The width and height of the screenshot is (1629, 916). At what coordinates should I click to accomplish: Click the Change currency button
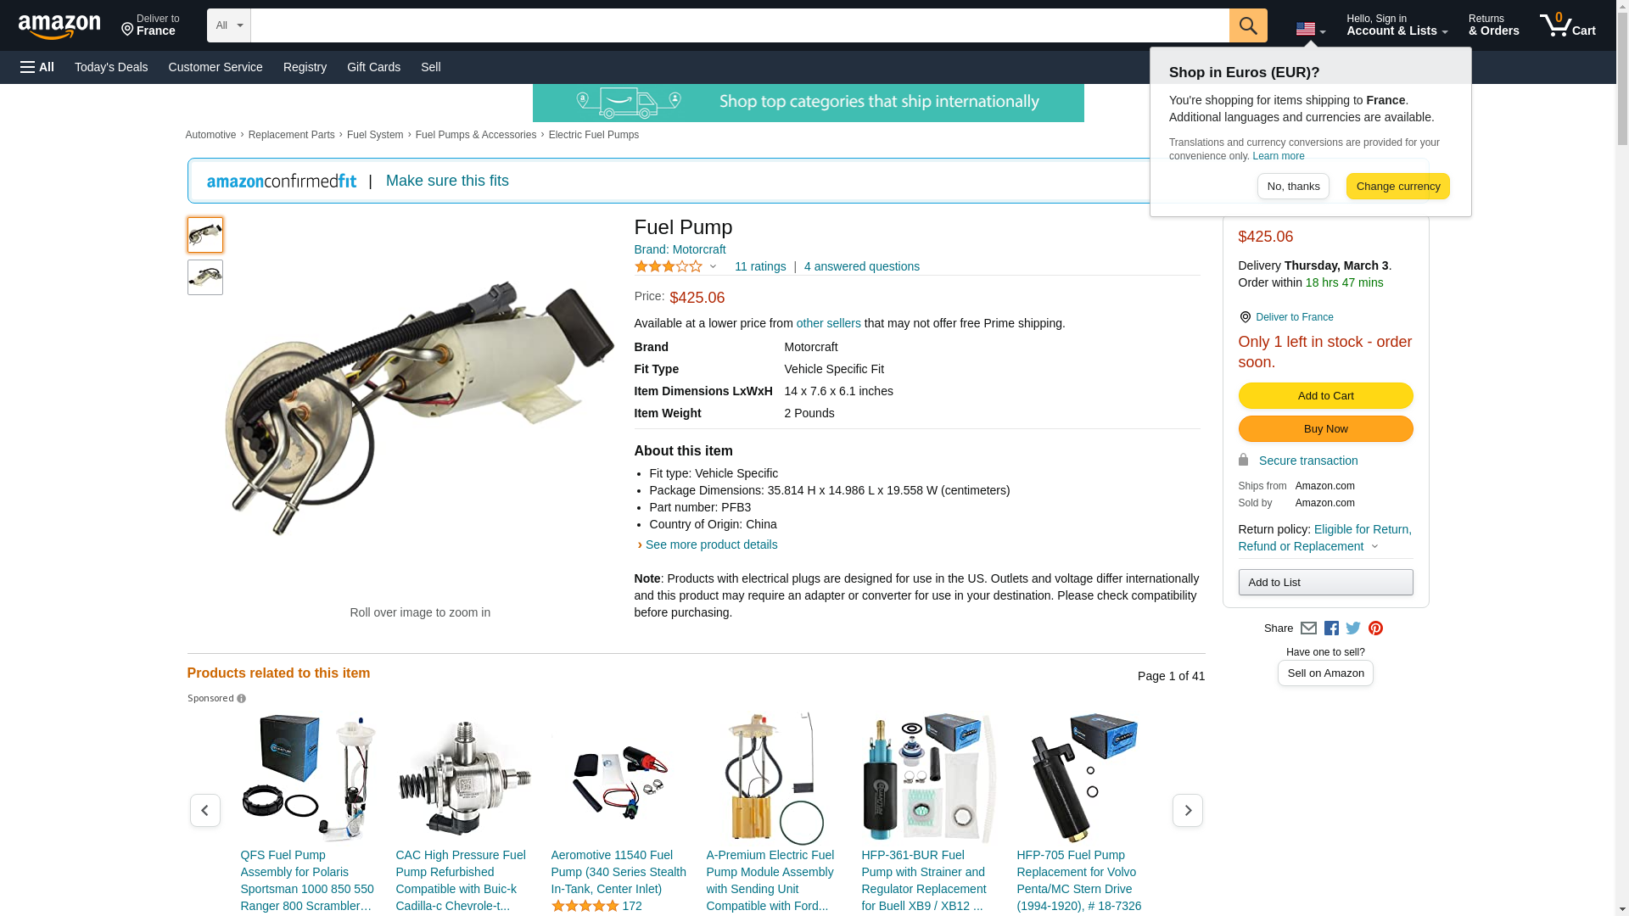point(1397,187)
